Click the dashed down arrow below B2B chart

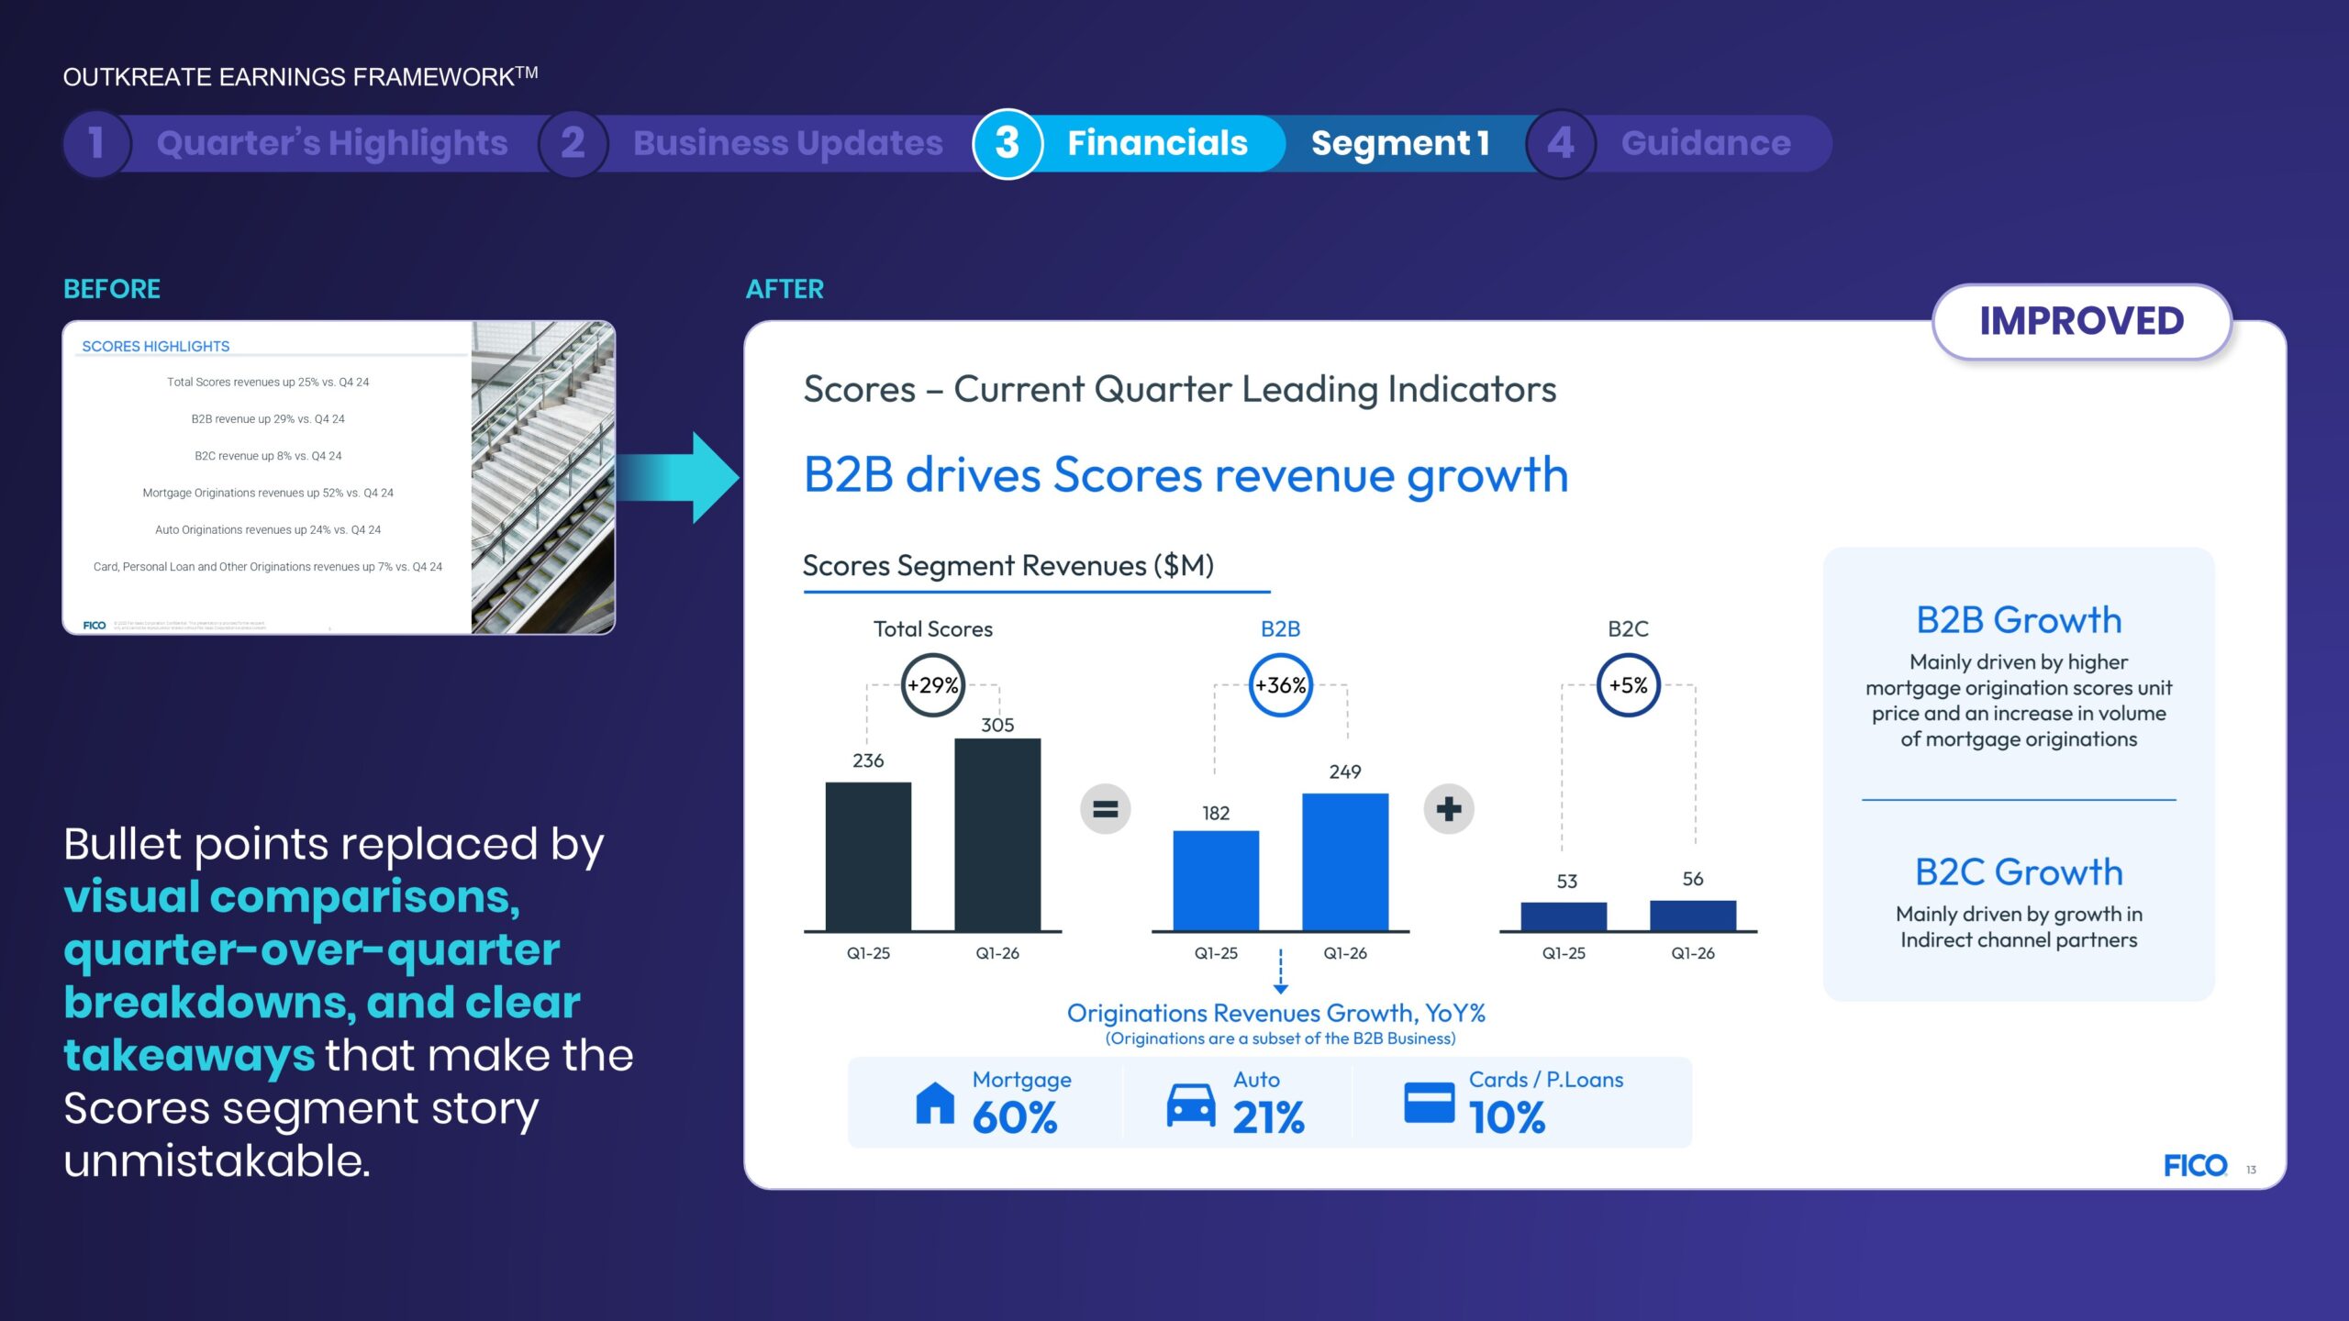click(1281, 972)
